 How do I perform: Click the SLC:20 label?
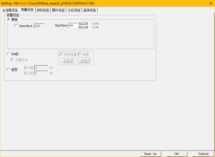[x=83, y=24]
